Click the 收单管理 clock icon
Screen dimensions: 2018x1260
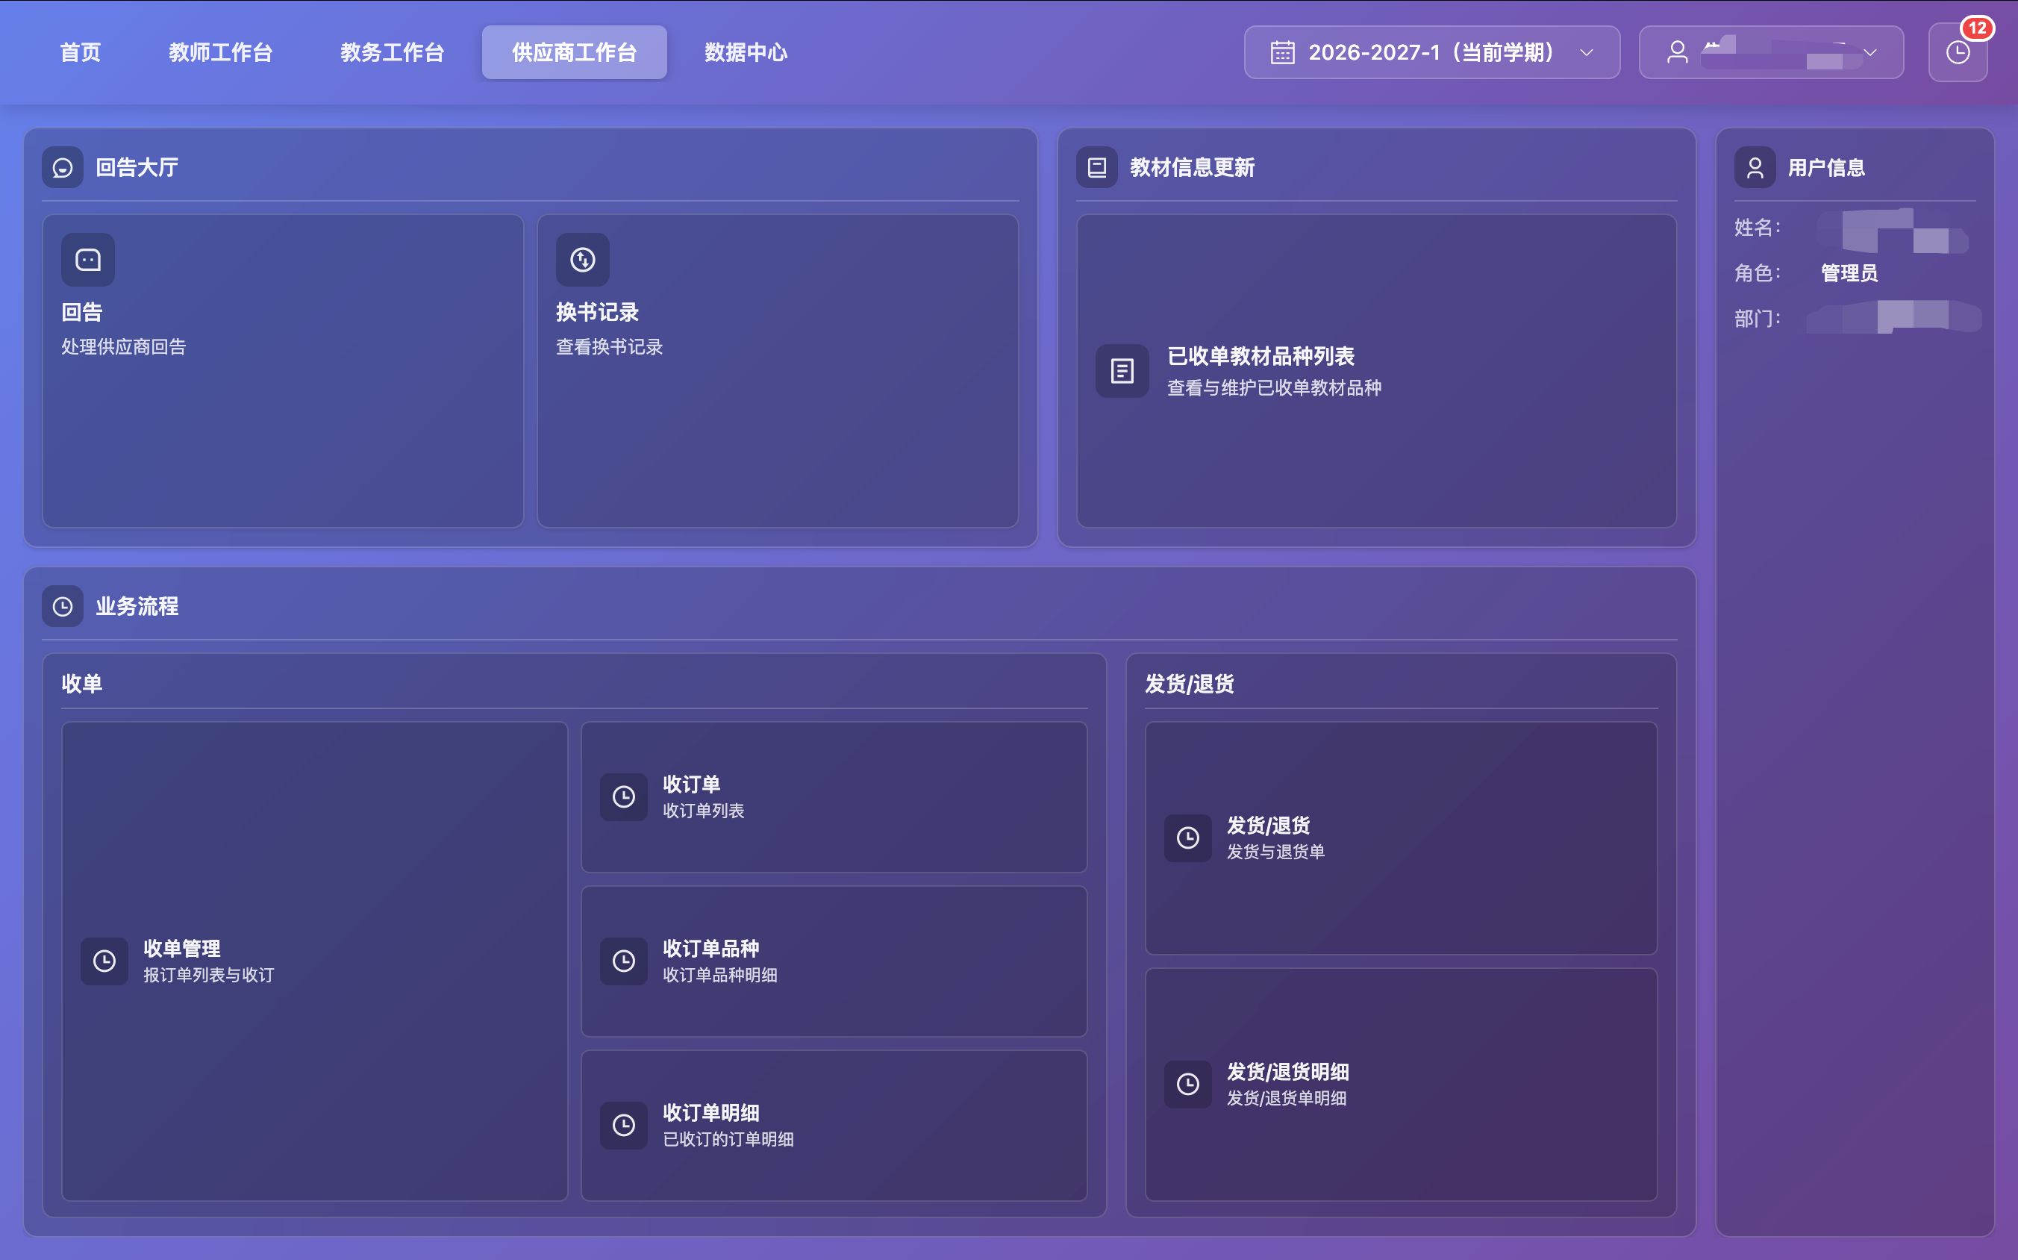pos(104,961)
